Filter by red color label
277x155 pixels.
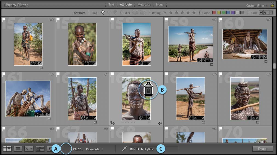[214, 13]
